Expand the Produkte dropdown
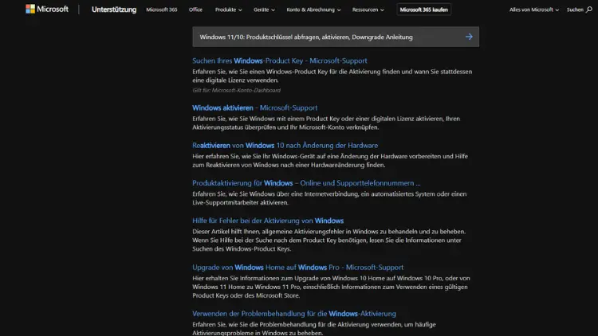 point(229,10)
